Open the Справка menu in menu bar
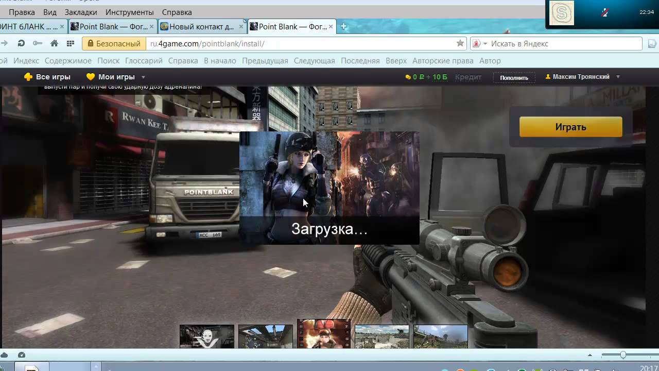The image size is (659, 371). coord(177,12)
